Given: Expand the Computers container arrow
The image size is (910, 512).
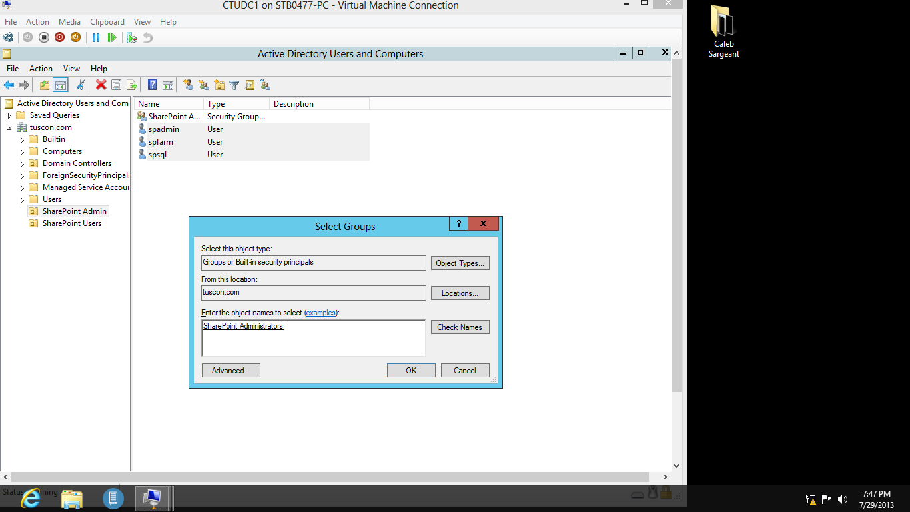Looking at the screenshot, I should (22, 152).
